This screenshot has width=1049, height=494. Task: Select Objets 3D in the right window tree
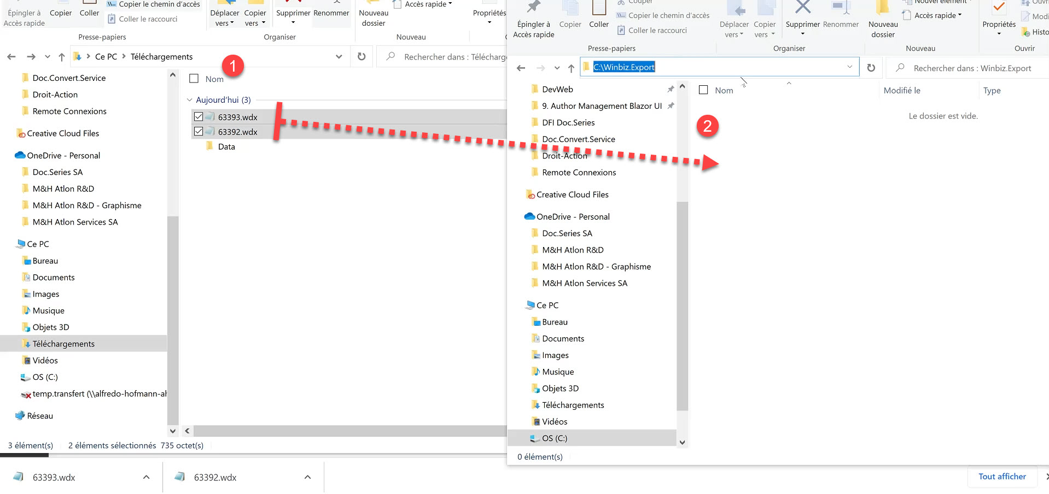click(560, 389)
